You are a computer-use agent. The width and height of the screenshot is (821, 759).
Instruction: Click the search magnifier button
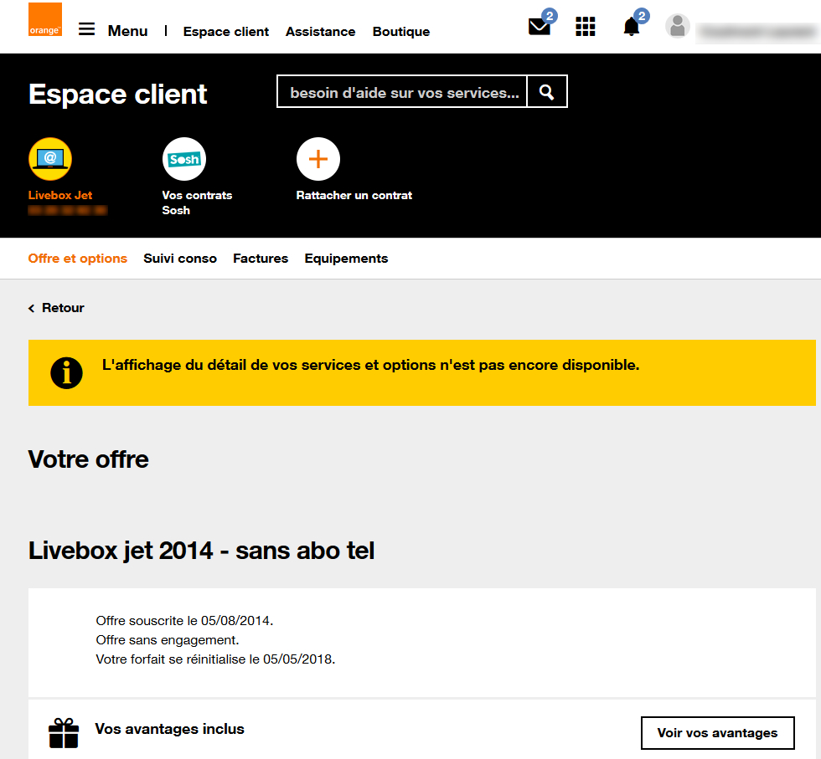tap(546, 92)
